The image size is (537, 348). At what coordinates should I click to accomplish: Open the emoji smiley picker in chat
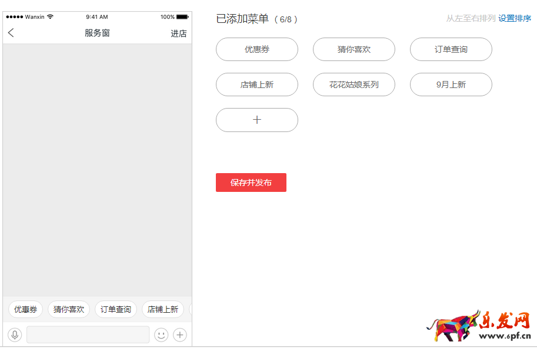coord(161,335)
